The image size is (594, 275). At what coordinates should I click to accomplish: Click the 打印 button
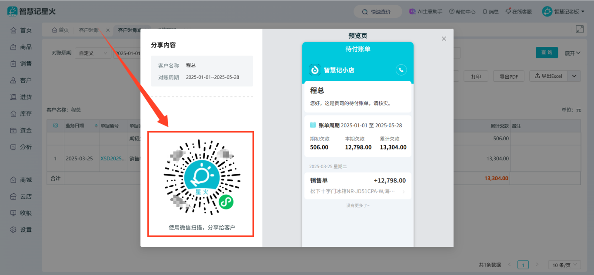(476, 76)
